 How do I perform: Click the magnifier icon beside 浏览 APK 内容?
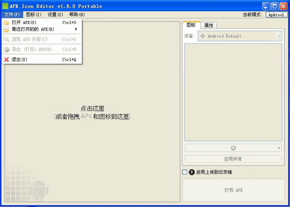[x=6, y=39]
